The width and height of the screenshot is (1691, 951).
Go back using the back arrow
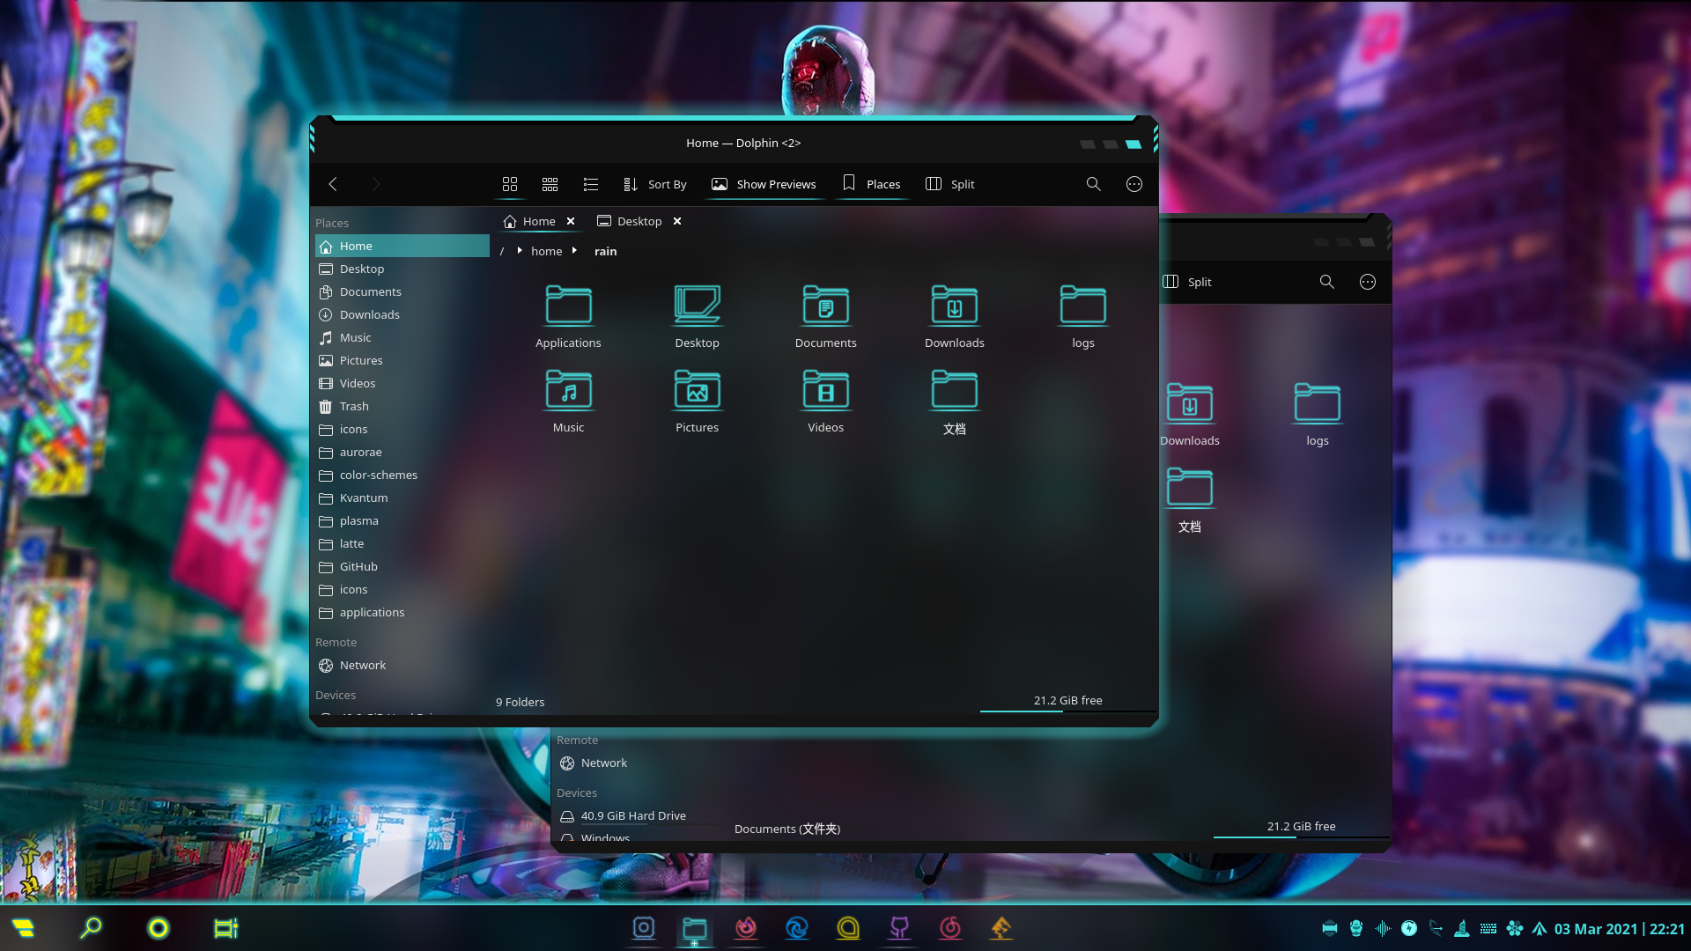point(333,184)
